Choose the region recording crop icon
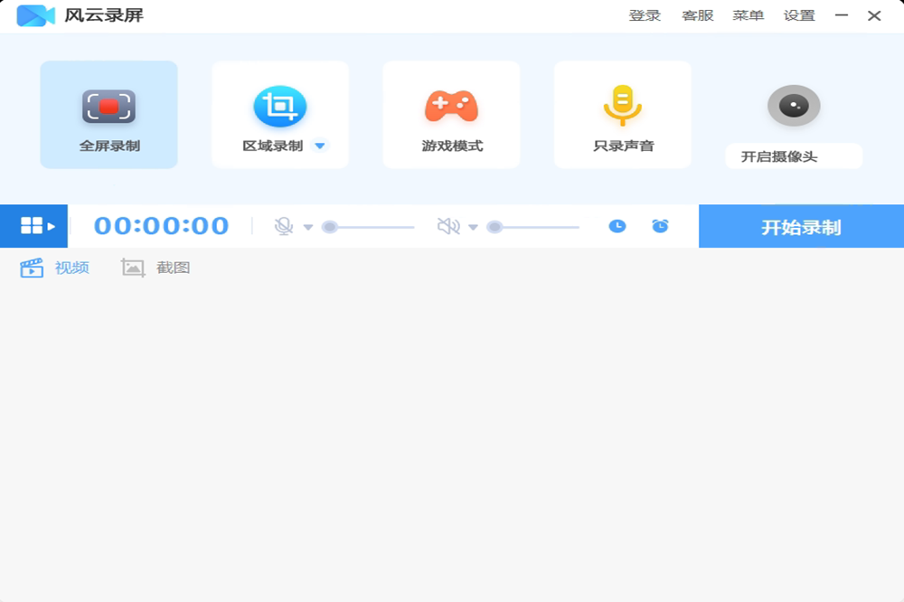904x602 pixels. pyautogui.click(x=280, y=107)
